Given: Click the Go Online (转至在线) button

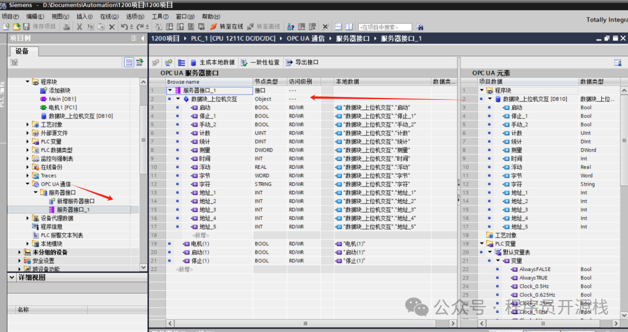Looking at the screenshot, I should (226, 27).
